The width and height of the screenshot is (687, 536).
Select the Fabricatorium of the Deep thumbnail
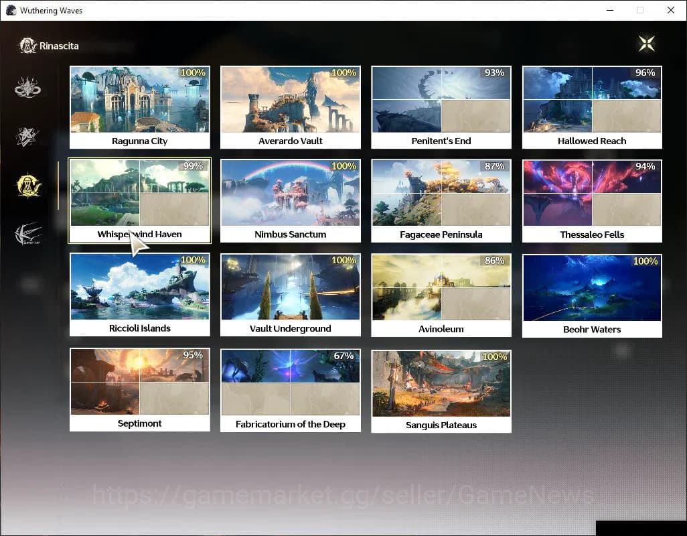click(290, 382)
